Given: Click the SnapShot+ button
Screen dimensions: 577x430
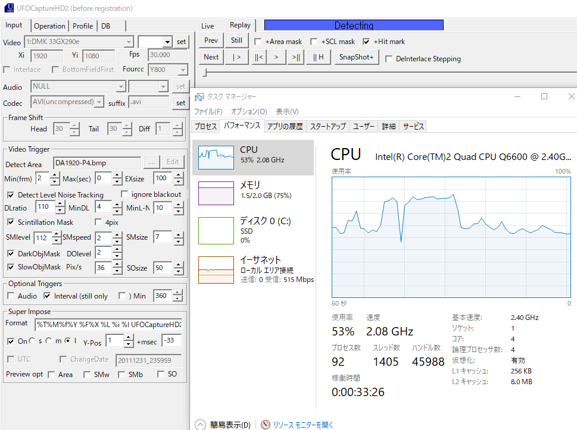Looking at the screenshot, I should [x=356, y=57].
